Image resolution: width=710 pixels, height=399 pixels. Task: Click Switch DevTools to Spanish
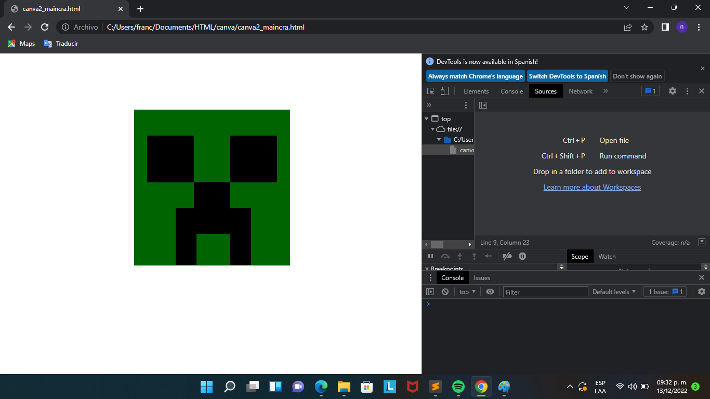[568, 76]
